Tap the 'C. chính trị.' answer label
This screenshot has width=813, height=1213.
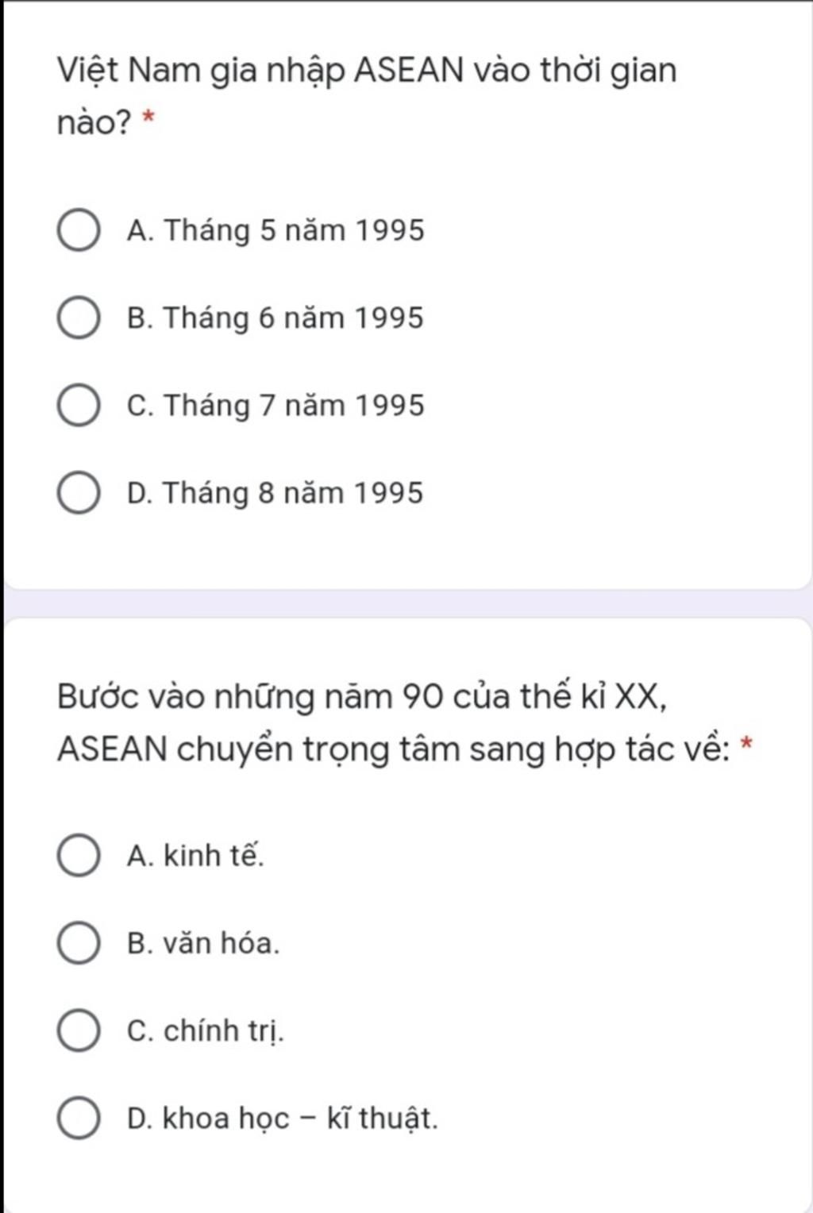205,1030
